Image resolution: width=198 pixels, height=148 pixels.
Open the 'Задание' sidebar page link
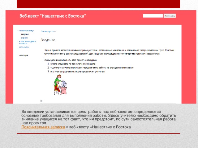[x=24, y=38]
